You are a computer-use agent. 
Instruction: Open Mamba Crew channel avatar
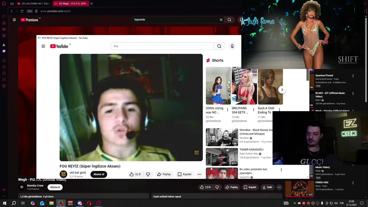pyautogui.click(x=22, y=187)
